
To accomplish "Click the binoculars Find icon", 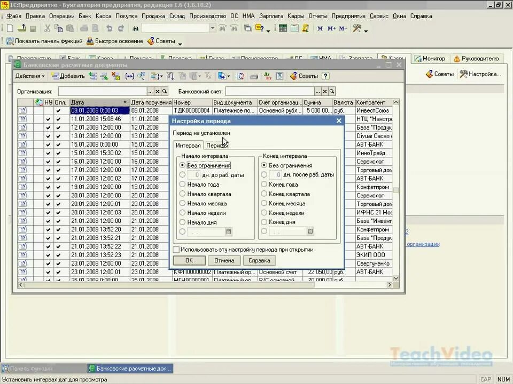I will pyautogui.click(x=135, y=29).
